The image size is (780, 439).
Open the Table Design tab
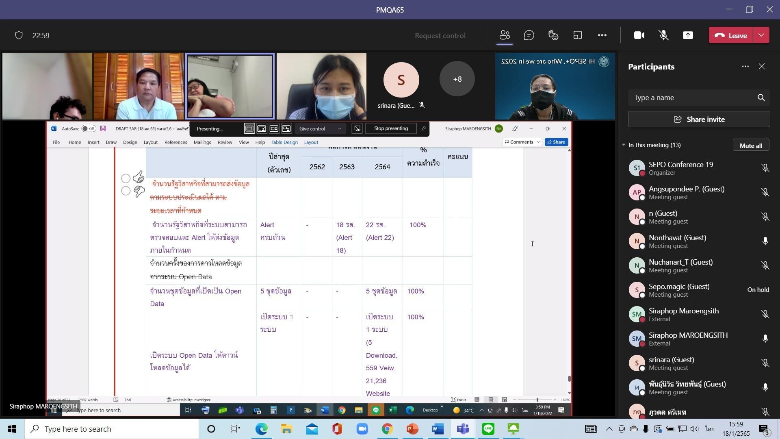284,142
